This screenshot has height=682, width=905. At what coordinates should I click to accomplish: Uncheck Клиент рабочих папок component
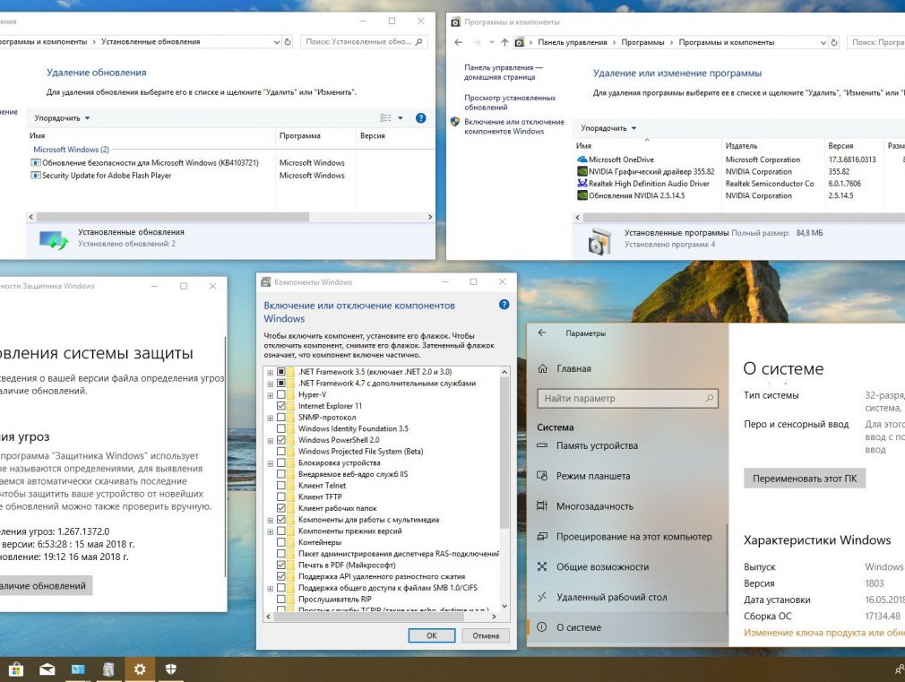(x=281, y=508)
